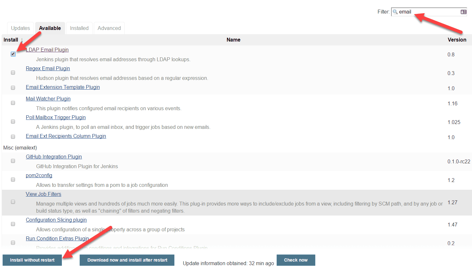Switch to the Updates tab

[20, 28]
